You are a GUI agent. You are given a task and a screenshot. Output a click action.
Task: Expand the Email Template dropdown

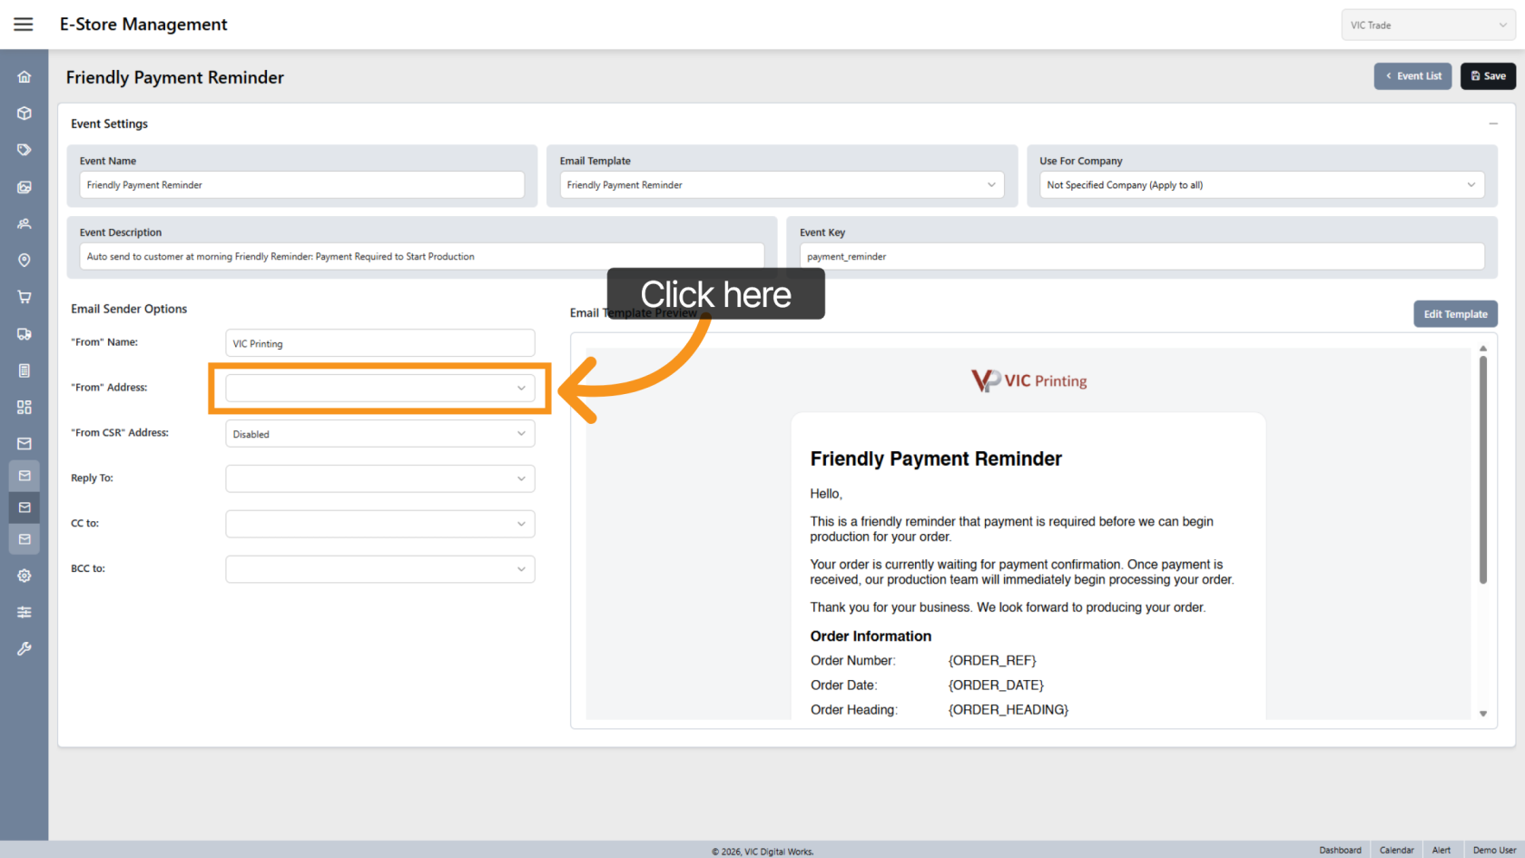[x=781, y=185]
